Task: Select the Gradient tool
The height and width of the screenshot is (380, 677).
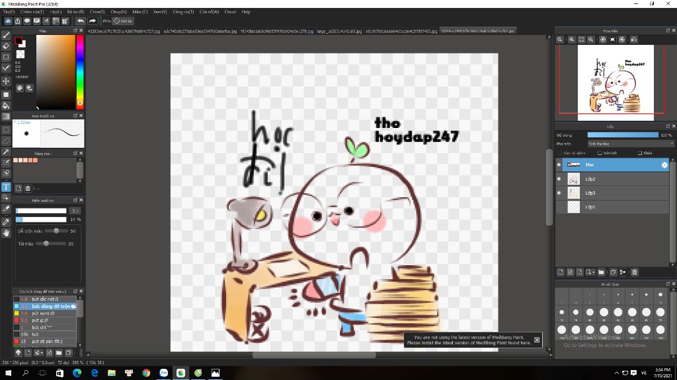Action: pyautogui.click(x=6, y=116)
